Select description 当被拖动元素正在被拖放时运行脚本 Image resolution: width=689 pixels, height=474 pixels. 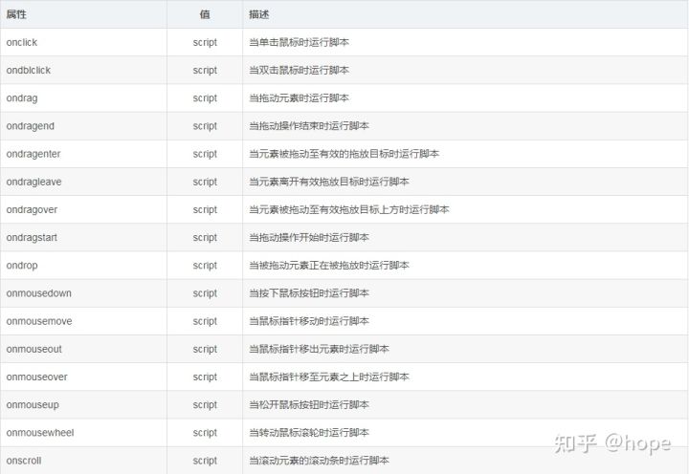[x=329, y=266]
